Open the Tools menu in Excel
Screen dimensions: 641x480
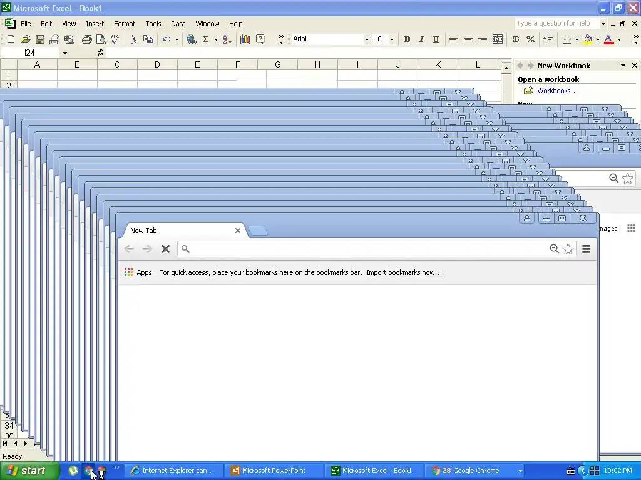153,24
